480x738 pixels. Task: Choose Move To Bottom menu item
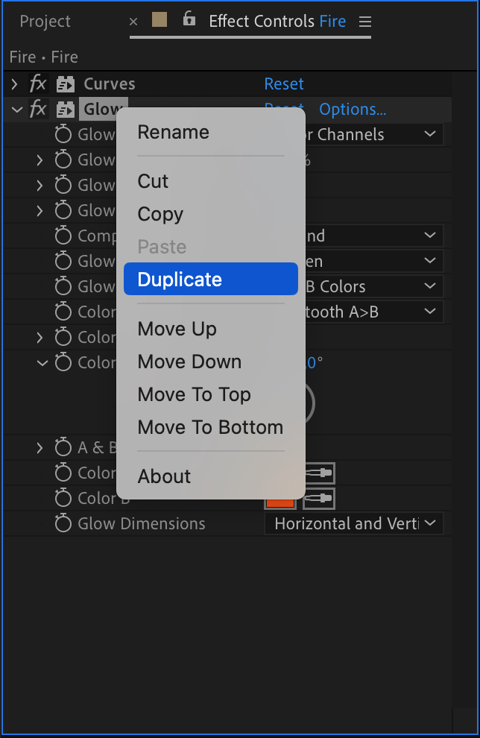pyautogui.click(x=210, y=427)
